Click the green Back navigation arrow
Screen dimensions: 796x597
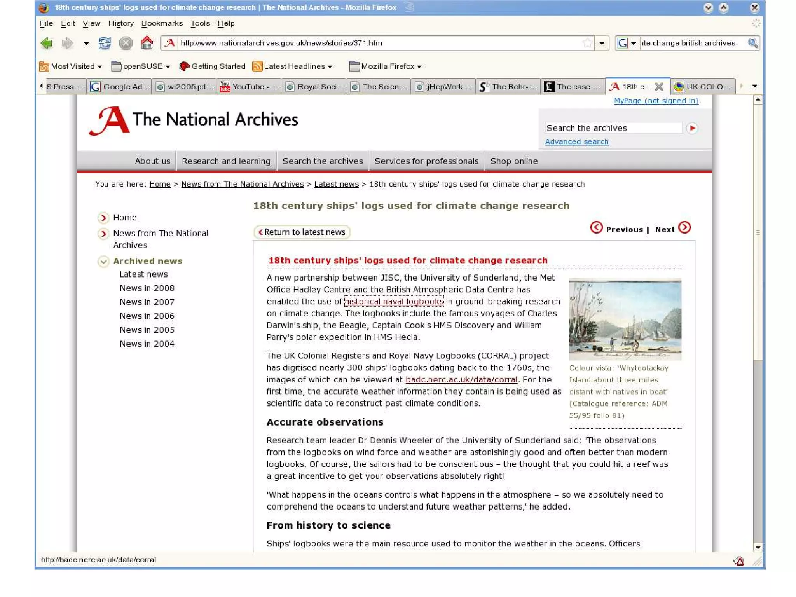point(47,43)
